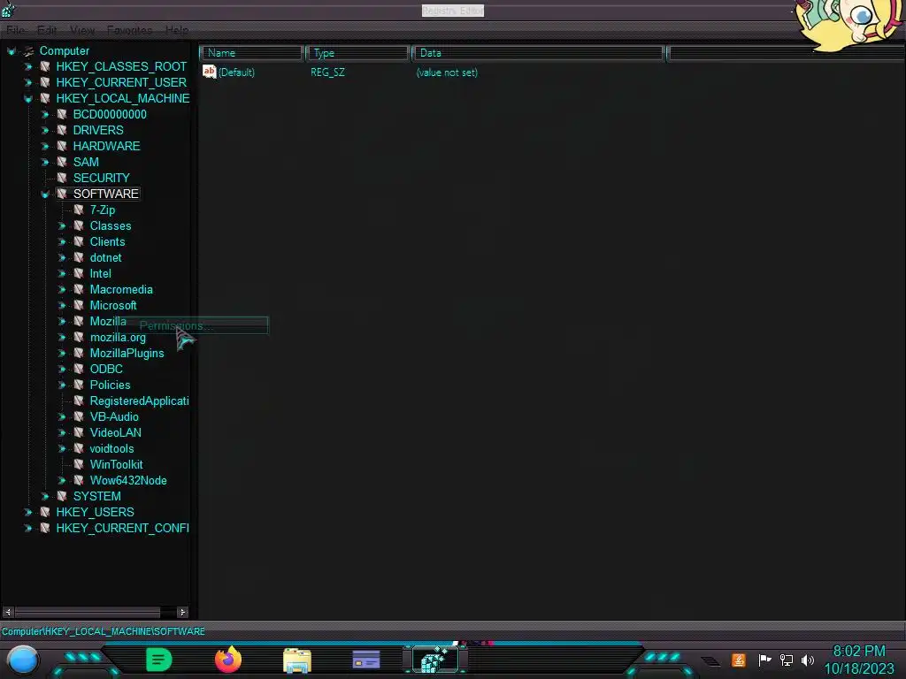The image size is (906, 679).
Task: Click the Computer icon in the tree
Action: (x=28, y=51)
